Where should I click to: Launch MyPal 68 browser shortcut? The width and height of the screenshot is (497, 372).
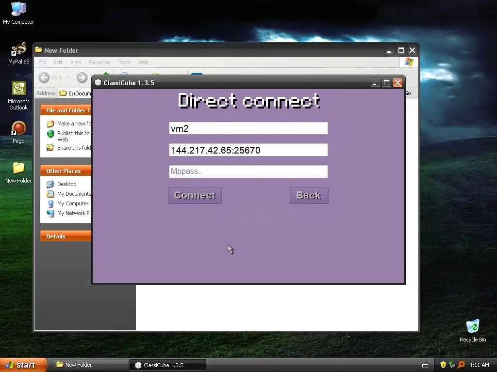tap(18, 53)
